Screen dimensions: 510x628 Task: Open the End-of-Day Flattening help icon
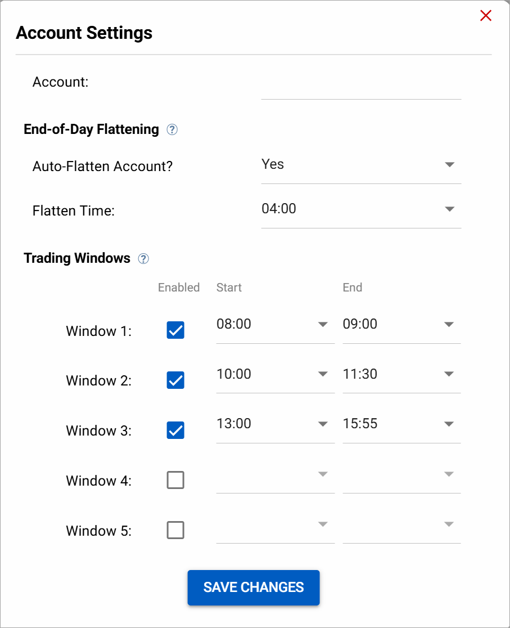click(x=173, y=129)
